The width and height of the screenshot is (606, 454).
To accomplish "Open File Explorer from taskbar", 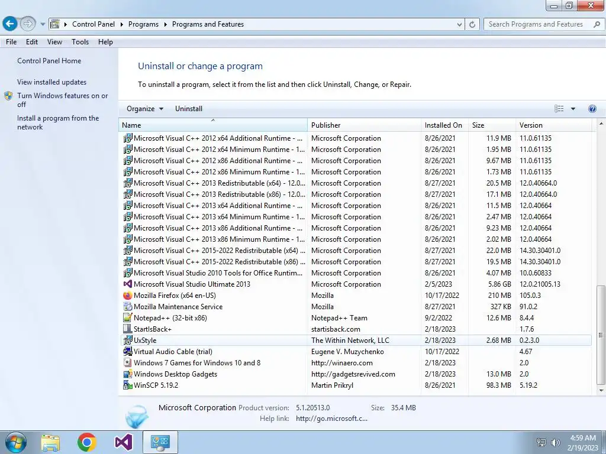I will 50,443.
